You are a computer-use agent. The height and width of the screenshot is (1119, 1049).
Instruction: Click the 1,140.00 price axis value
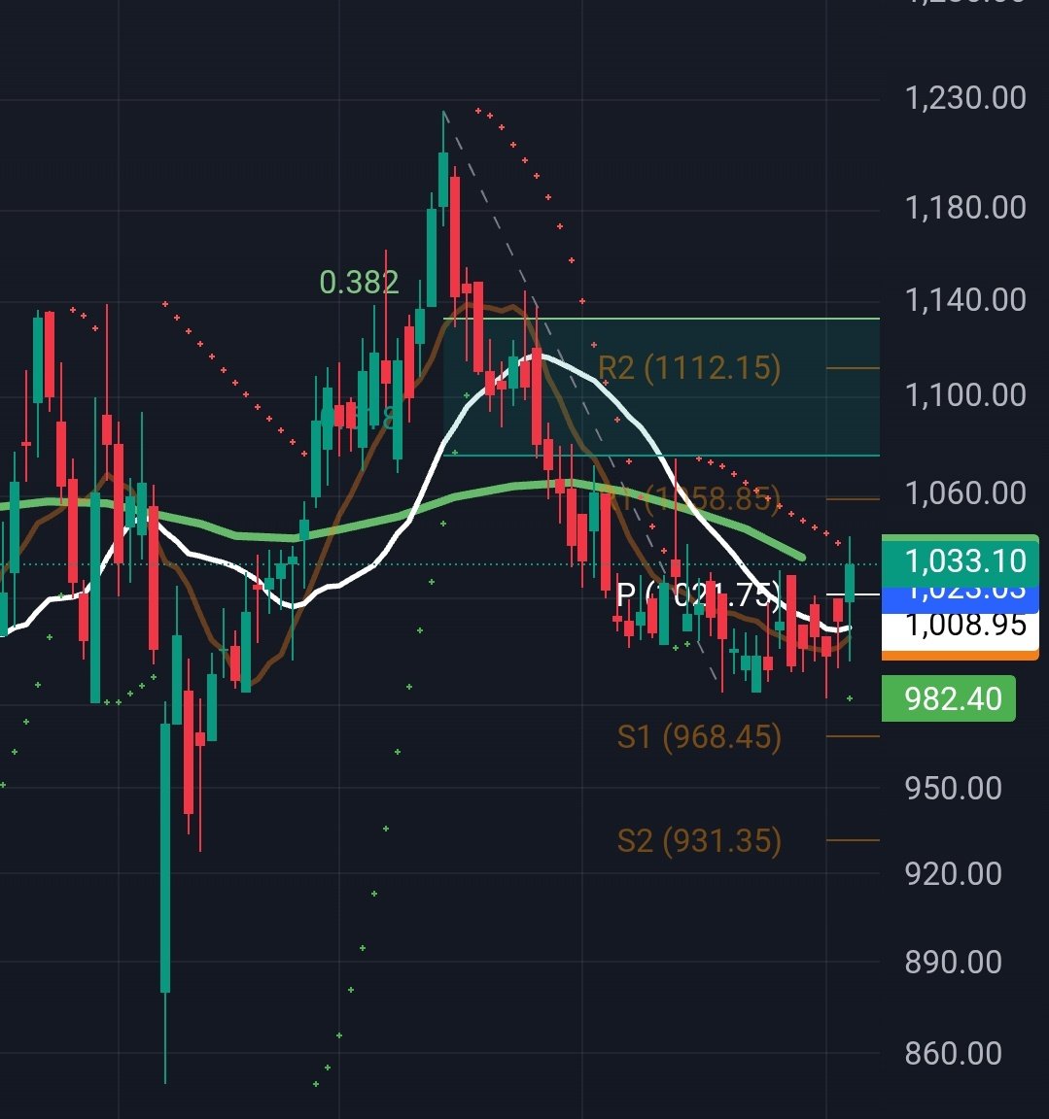pos(965,300)
